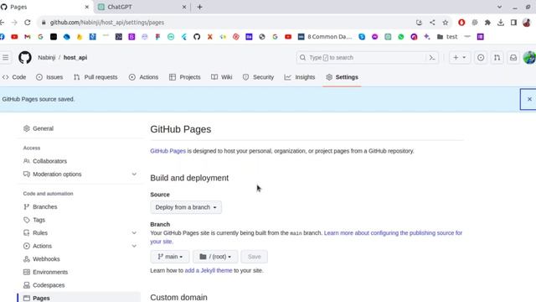This screenshot has width=536, height=302.
Task: Open 'Deploy from a branch' source dropdown
Action: pos(186,207)
